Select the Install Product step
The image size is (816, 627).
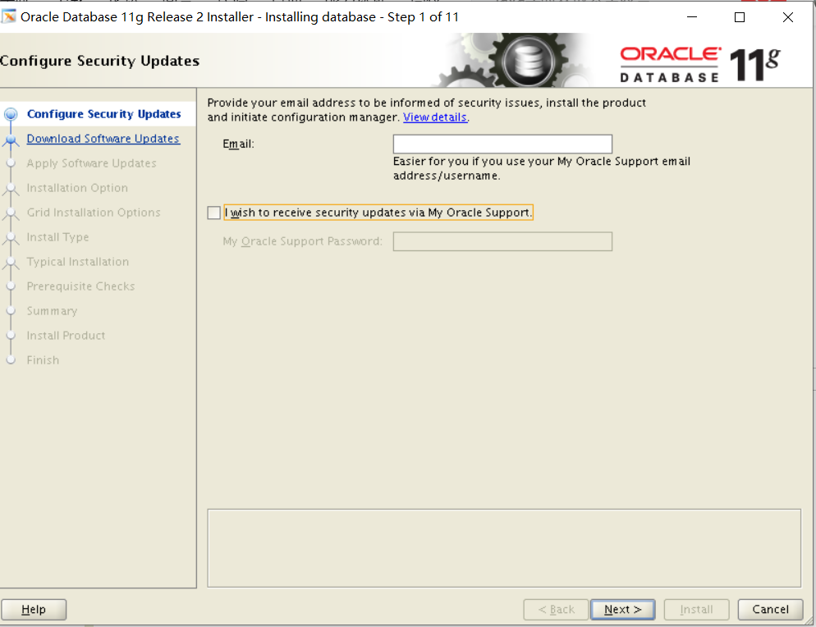click(x=66, y=335)
